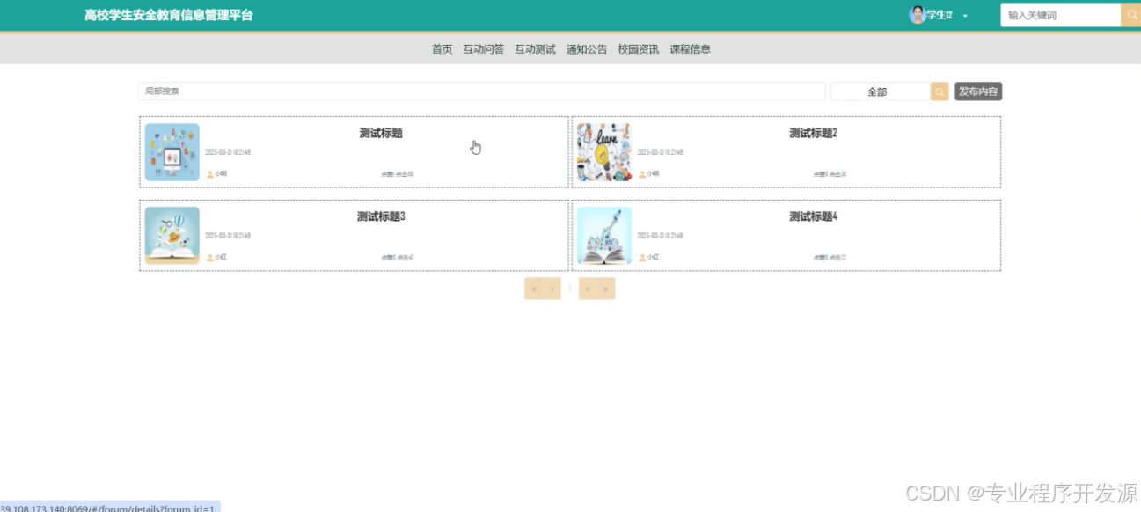The image size is (1141, 512).
Task: Open the 学生 user dropdown arrow
Action: click(x=965, y=16)
